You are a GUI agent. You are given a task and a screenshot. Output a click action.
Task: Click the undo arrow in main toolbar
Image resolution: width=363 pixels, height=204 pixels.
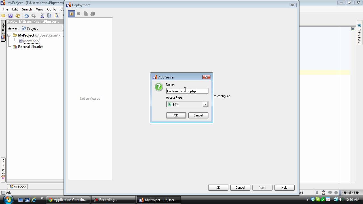tap(26, 16)
